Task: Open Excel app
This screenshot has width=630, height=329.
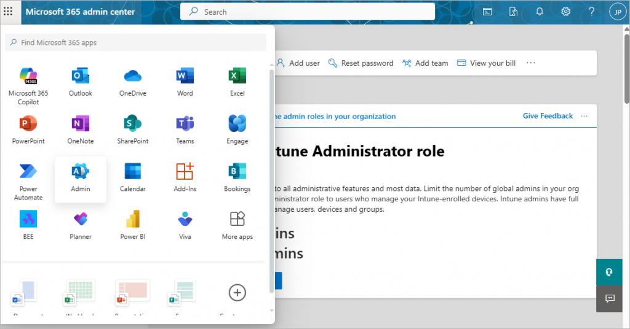Action: pyautogui.click(x=237, y=82)
